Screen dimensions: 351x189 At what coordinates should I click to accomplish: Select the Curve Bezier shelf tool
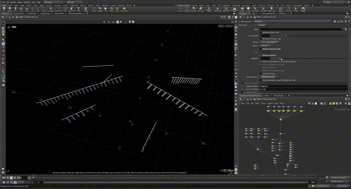pyautogui.click(x=51, y=9)
